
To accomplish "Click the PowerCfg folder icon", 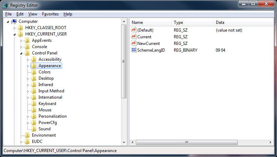I will pos(34,123).
